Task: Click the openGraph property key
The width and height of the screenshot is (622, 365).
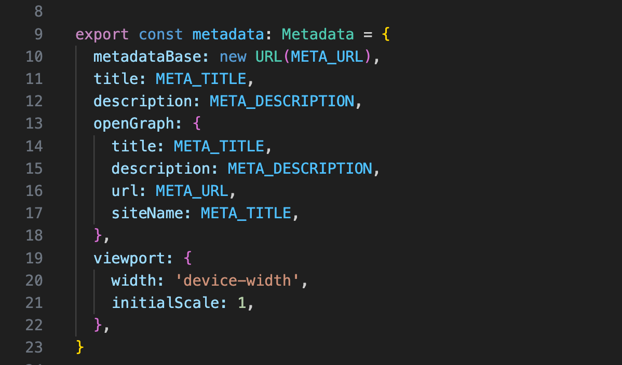Action: coord(133,124)
